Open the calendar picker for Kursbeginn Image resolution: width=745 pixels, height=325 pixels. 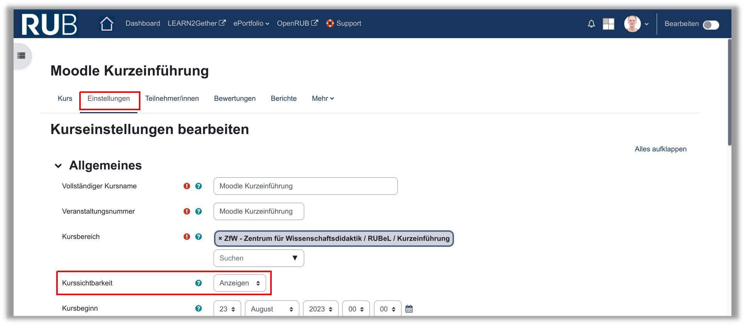click(x=409, y=309)
